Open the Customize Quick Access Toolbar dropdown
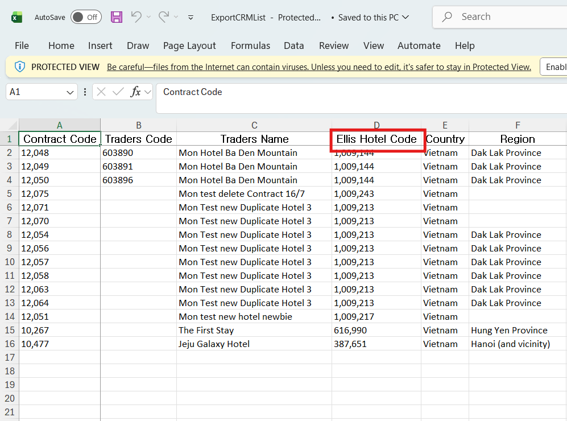The width and height of the screenshot is (567, 421). click(191, 18)
